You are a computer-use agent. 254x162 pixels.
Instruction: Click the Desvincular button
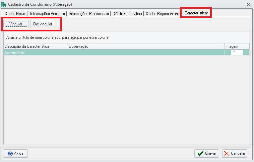point(43,24)
